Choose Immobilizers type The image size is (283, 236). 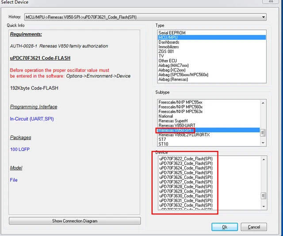[168, 47]
